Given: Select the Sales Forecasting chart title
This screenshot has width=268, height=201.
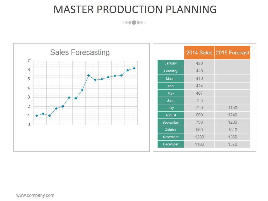Looking at the screenshot, I should [80, 52].
